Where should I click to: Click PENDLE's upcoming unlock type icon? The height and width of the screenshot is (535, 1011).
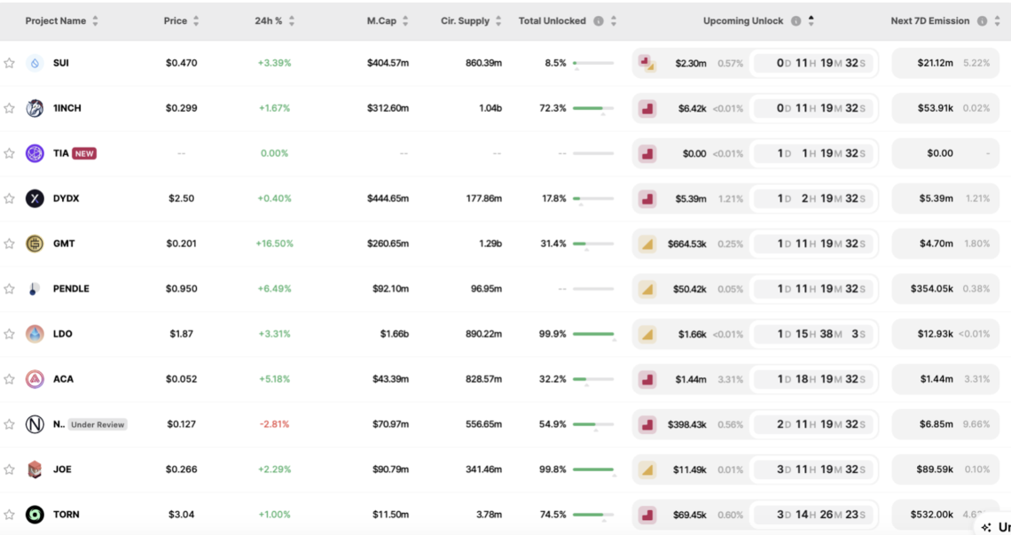[647, 289]
